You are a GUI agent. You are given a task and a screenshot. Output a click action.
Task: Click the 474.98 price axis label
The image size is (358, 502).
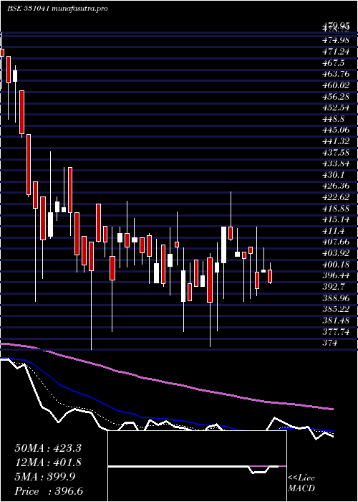tap(336, 40)
